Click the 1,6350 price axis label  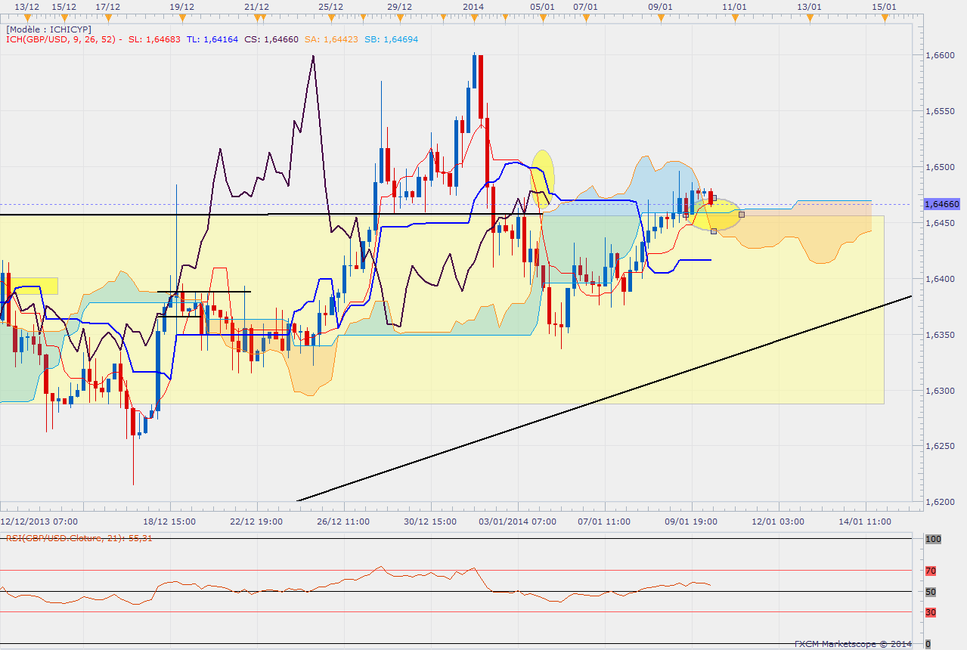click(941, 335)
